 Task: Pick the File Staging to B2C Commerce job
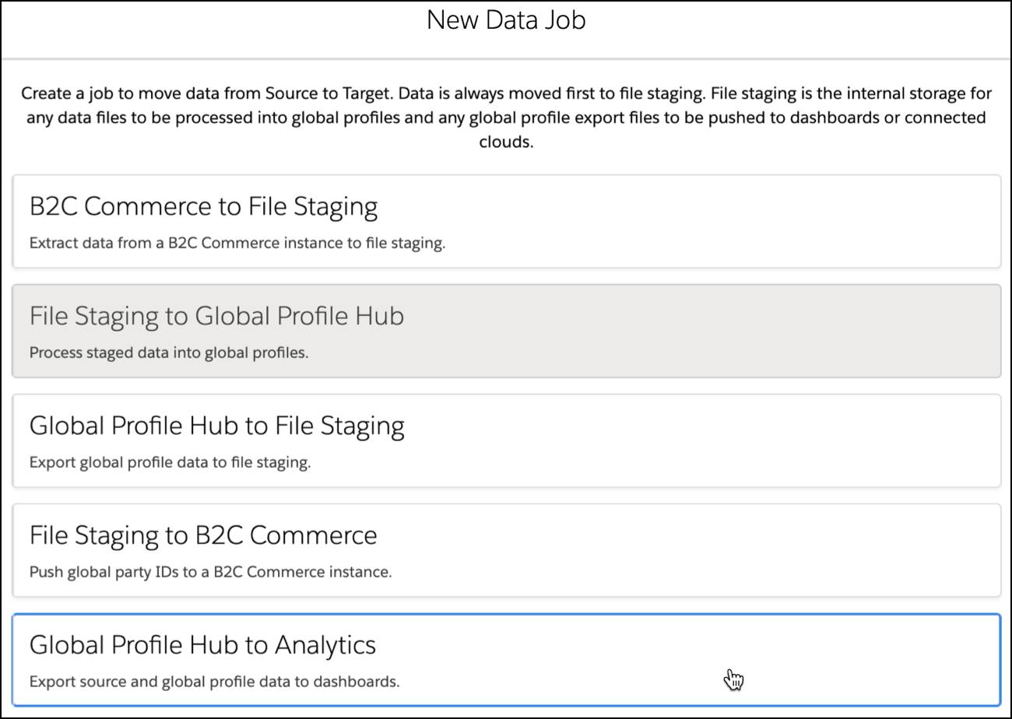point(506,550)
